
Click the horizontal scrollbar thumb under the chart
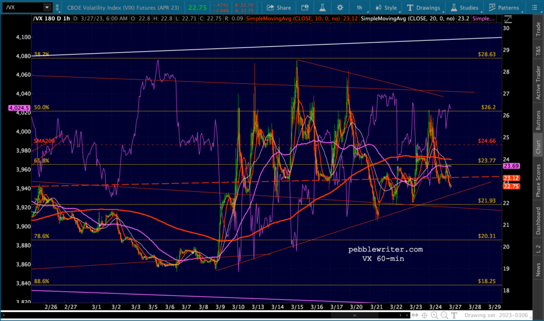pos(354,316)
